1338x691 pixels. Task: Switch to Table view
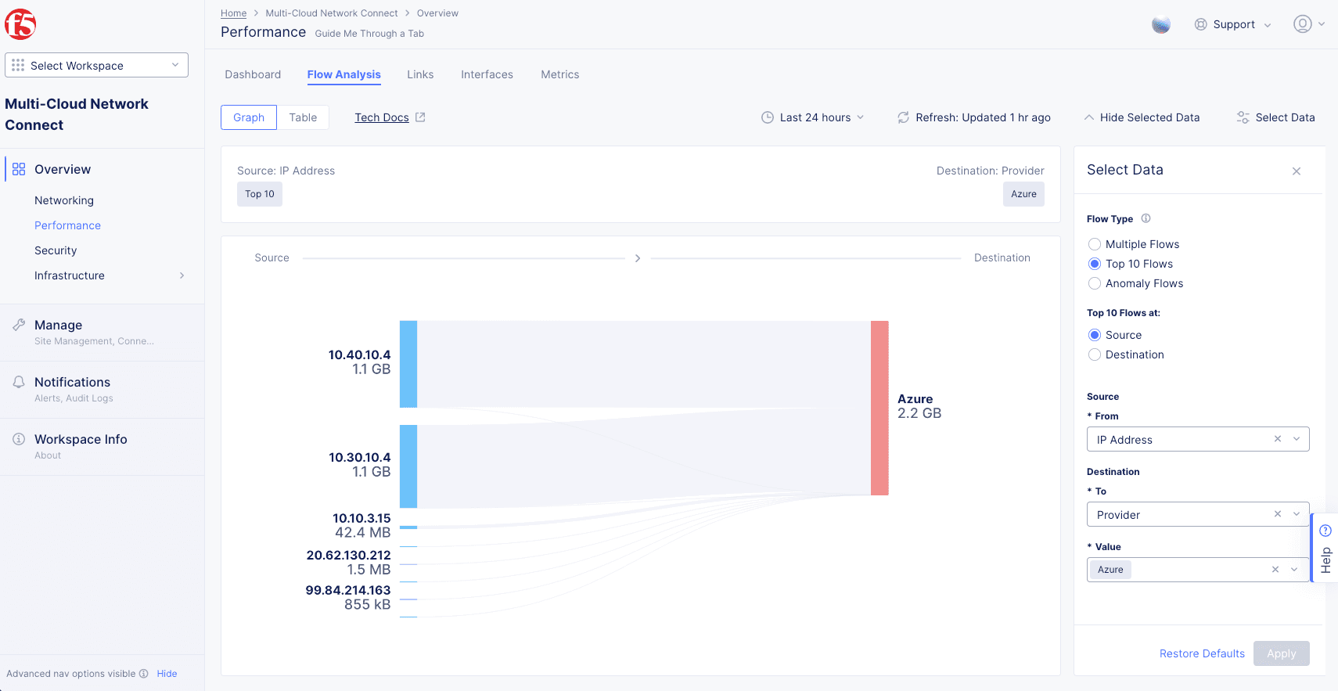click(303, 117)
